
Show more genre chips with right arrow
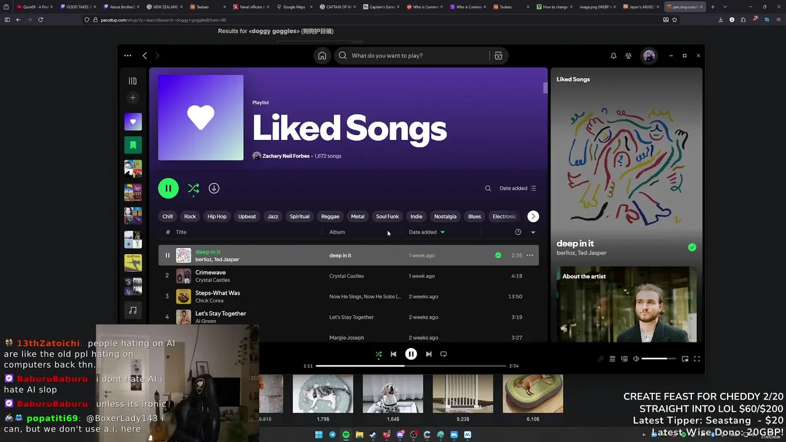pyautogui.click(x=533, y=216)
